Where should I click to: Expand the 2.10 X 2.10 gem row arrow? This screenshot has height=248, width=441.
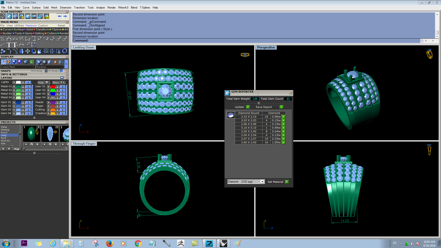tap(284, 117)
